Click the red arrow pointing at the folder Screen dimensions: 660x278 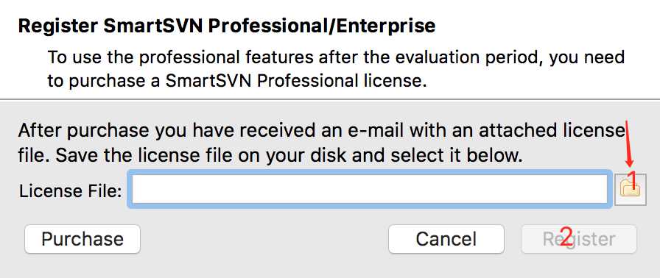[629, 143]
